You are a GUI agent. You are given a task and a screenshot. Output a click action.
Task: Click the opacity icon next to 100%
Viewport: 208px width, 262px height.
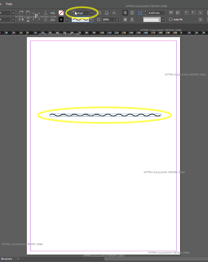click(99, 19)
